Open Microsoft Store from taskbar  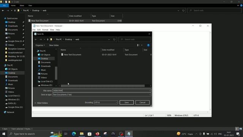click(x=90, y=134)
